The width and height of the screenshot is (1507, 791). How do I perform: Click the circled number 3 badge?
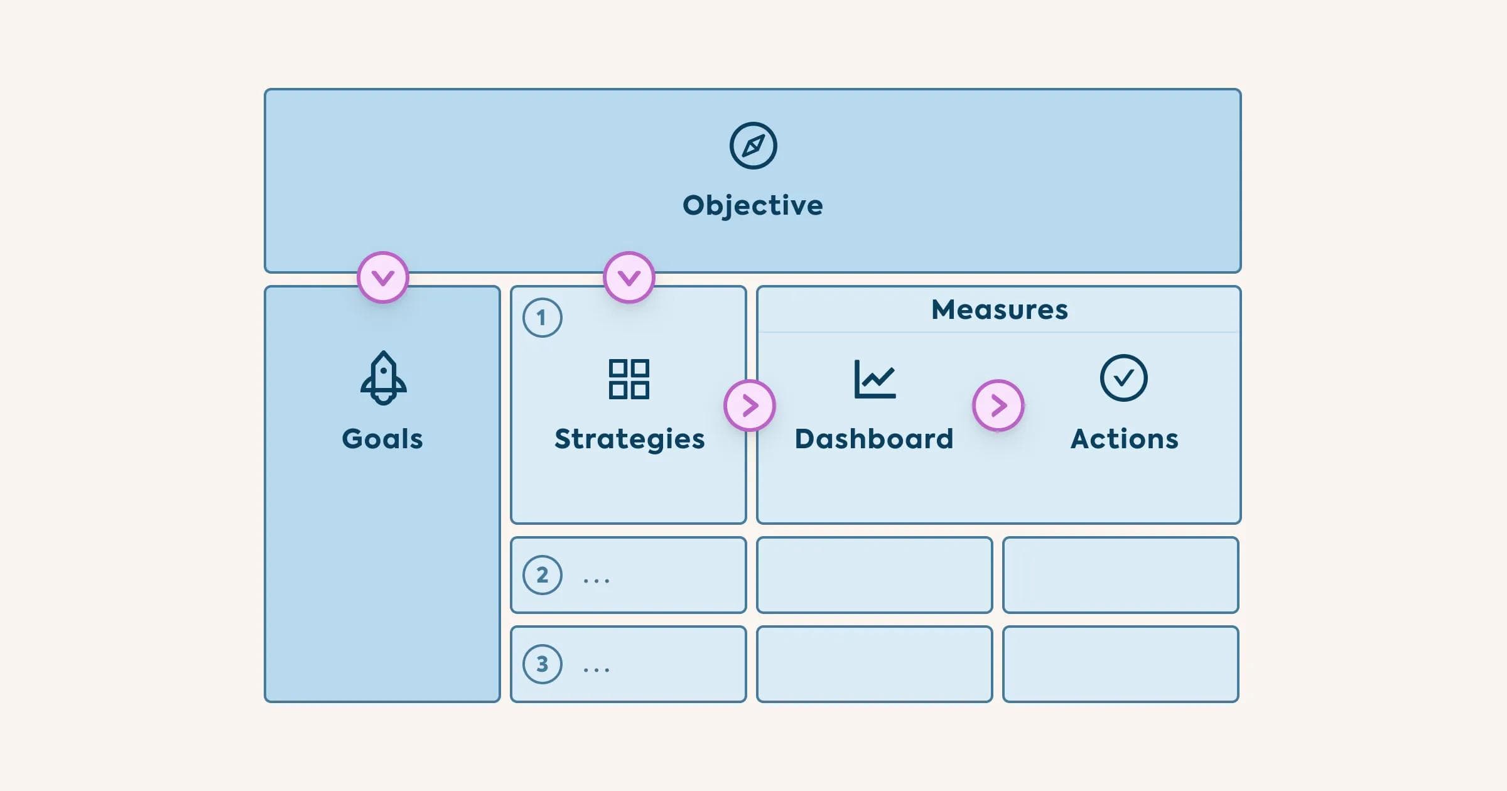coord(542,664)
